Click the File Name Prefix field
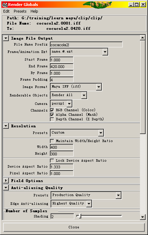This screenshot has width=148, height=235. 86,45
